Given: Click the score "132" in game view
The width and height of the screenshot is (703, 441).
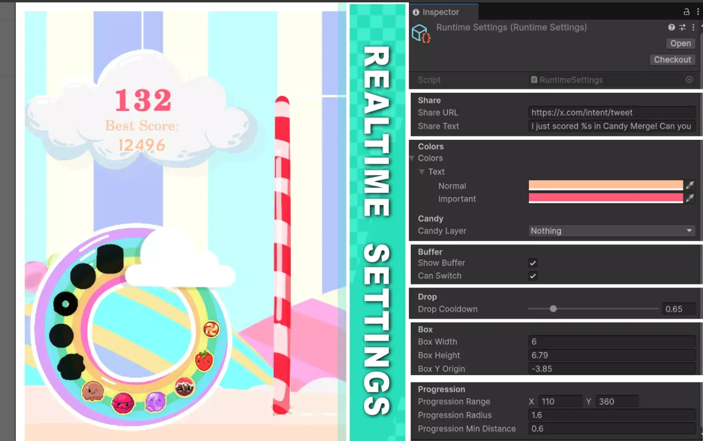Looking at the screenshot, I should [x=143, y=100].
